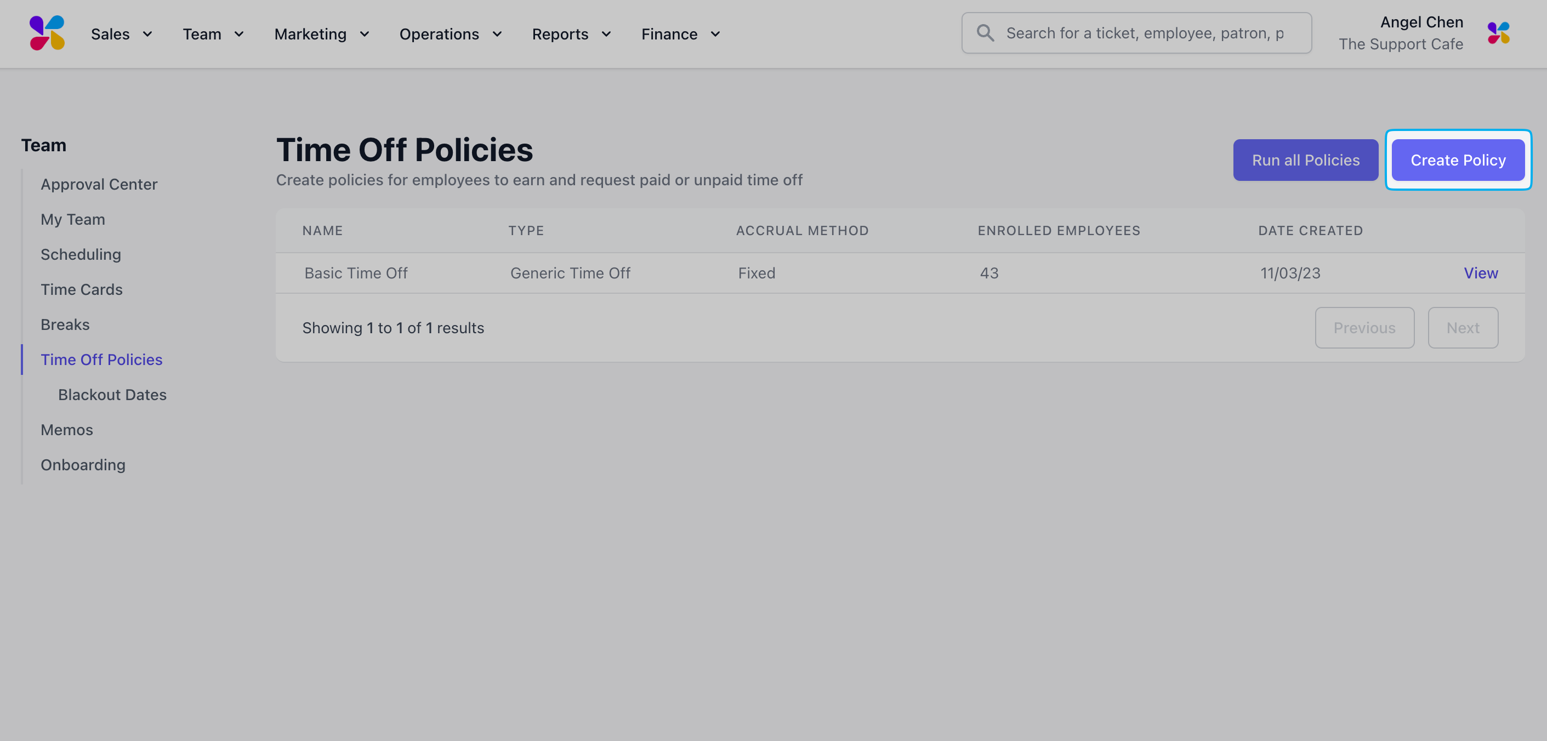The width and height of the screenshot is (1547, 741).
Task: Go to Approval Center in sidebar
Action: tap(99, 184)
